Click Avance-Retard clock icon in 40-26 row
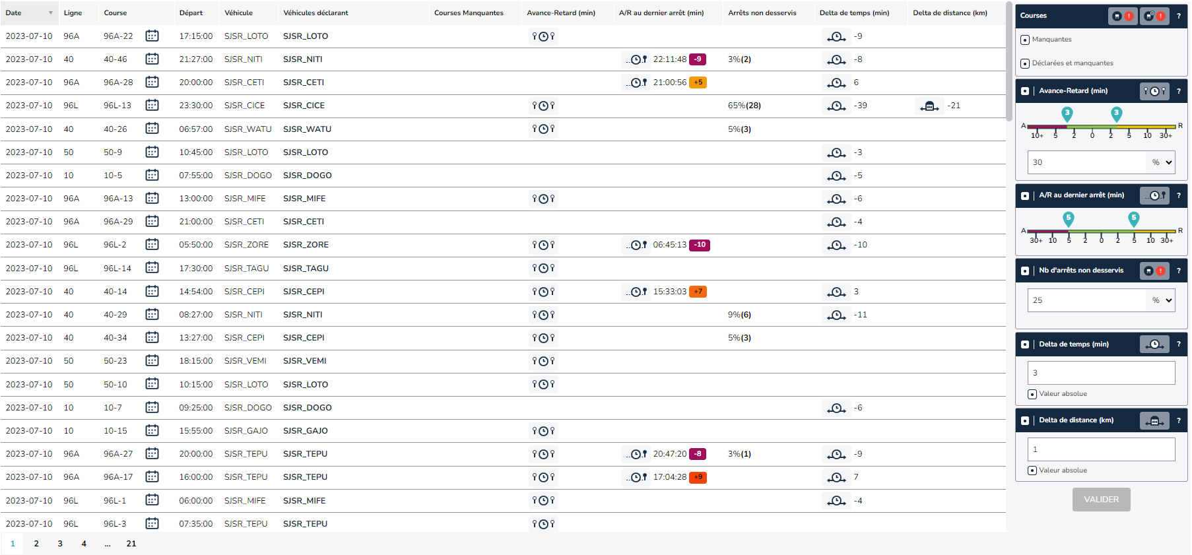 coord(543,129)
